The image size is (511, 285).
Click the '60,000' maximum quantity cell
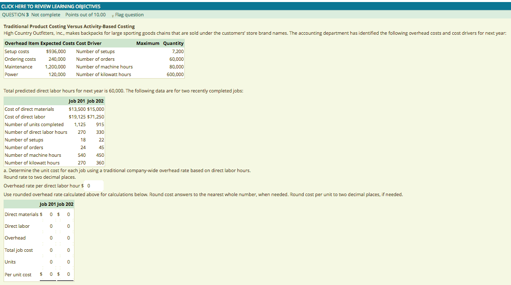point(177,59)
